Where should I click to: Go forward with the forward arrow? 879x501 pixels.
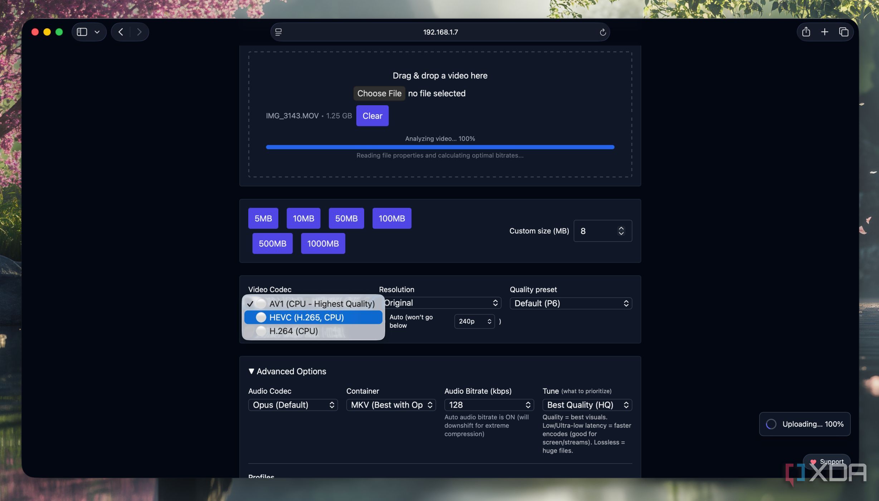[139, 32]
